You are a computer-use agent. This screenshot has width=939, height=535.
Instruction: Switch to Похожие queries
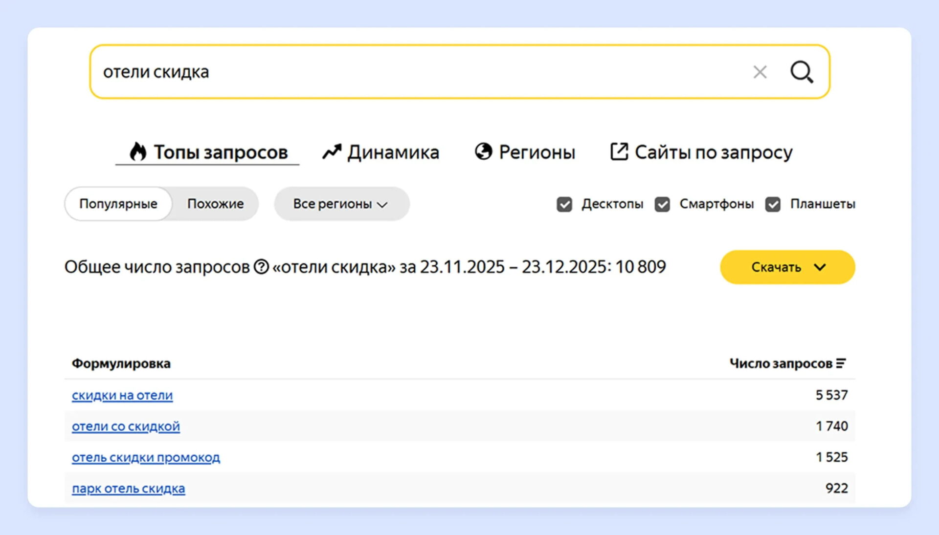click(x=215, y=204)
